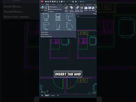The image size is (136, 102).
Task: Click the Open file quick access icon
Action: [x=48, y=2]
